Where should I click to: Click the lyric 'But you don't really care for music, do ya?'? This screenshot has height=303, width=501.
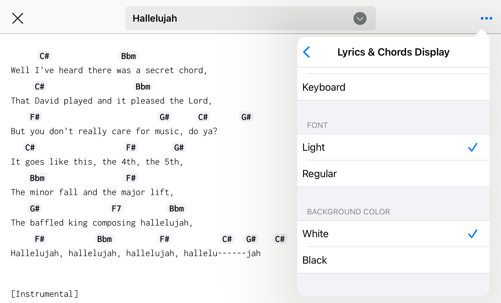(x=114, y=131)
